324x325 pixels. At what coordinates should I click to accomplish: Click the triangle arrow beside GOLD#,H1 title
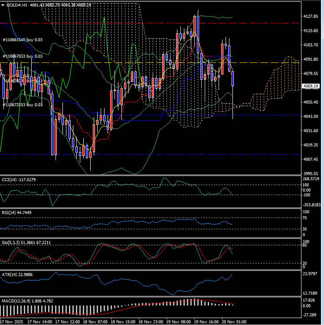pos(3,5)
